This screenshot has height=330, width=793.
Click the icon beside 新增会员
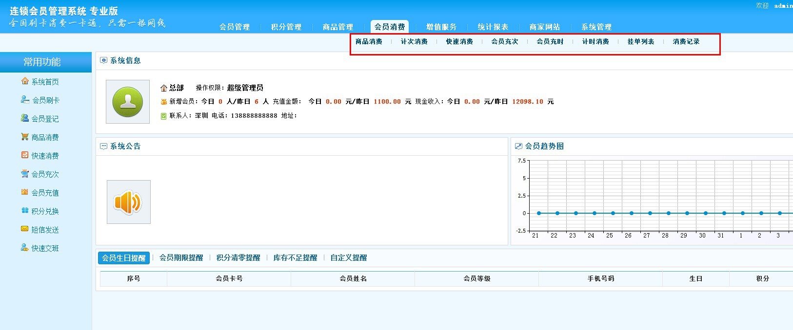click(x=164, y=102)
